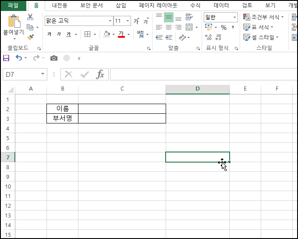298x239 pixels.
Task: Open font color dropdown arrow
Action: pos(129,35)
